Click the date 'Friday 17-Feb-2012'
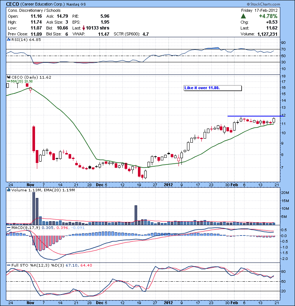 [259, 11]
